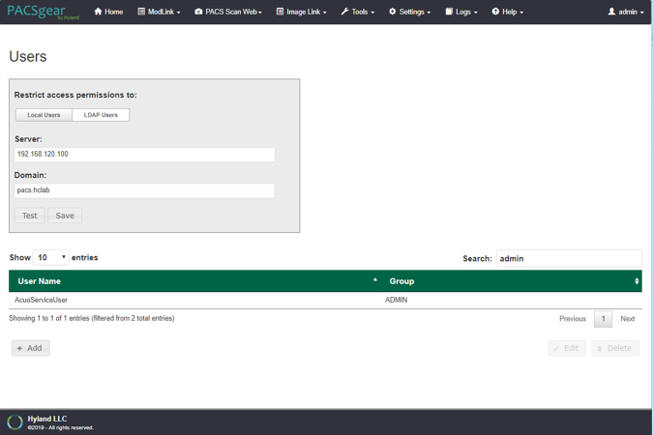The image size is (653, 435).
Task: Click the Group column sort arrows
Action: 637,281
